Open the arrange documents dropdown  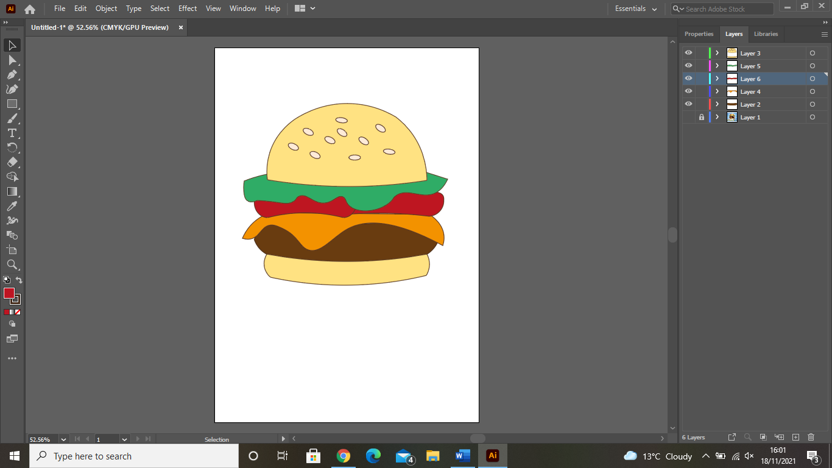[x=305, y=9]
